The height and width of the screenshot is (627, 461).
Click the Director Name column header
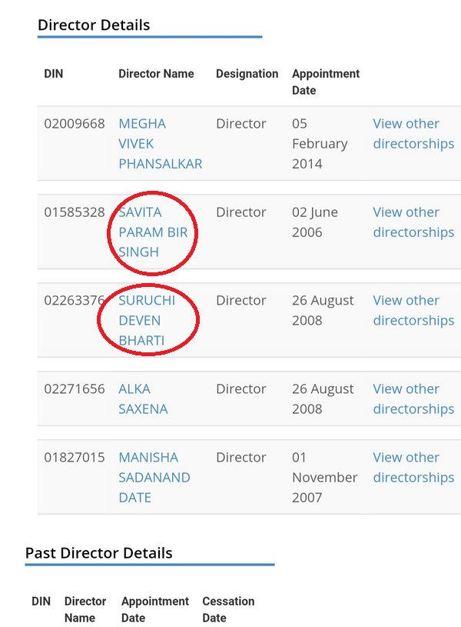[156, 74]
